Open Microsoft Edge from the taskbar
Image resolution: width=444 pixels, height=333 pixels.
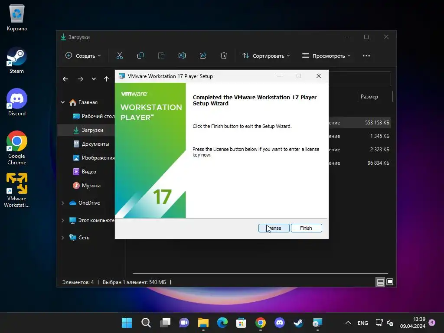(222, 323)
